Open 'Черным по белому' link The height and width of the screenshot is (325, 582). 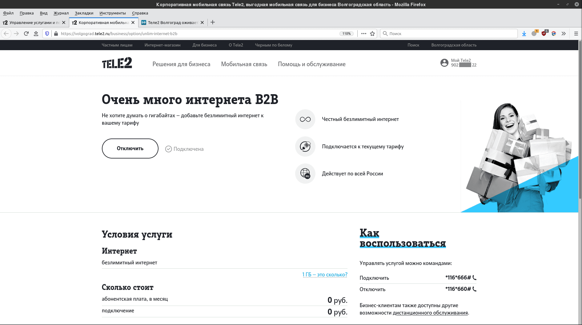point(274,45)
